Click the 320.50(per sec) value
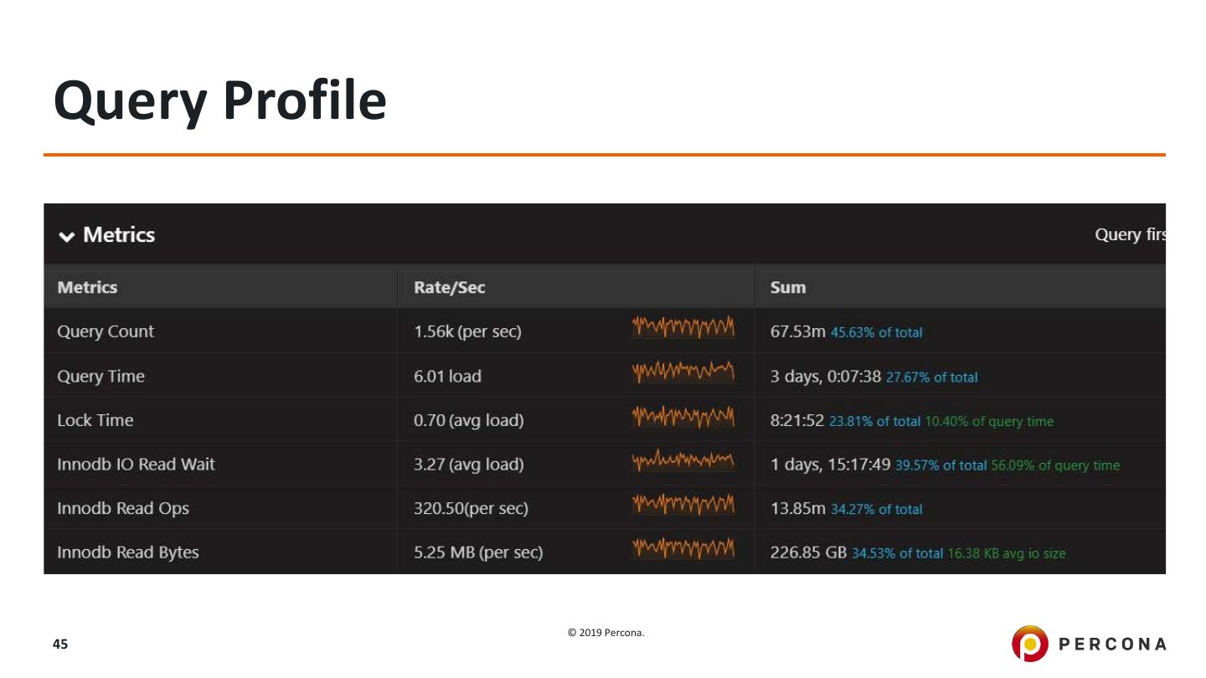The width and height of the screenshot is (1206, 678). 471,508
